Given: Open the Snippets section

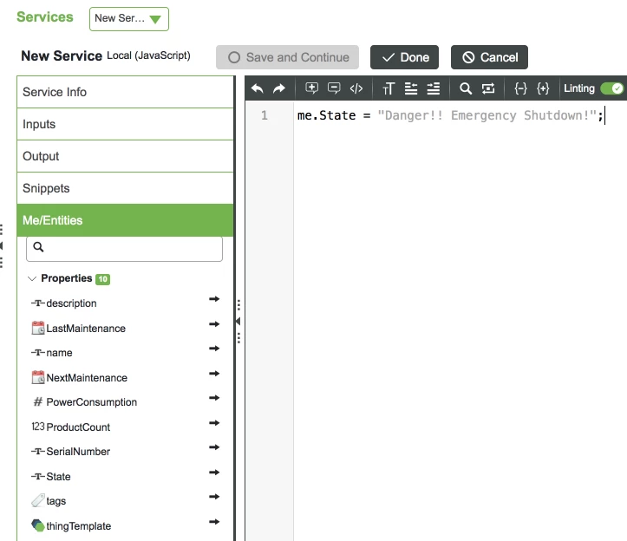Looking at the screenshot, I should (125, 188).
